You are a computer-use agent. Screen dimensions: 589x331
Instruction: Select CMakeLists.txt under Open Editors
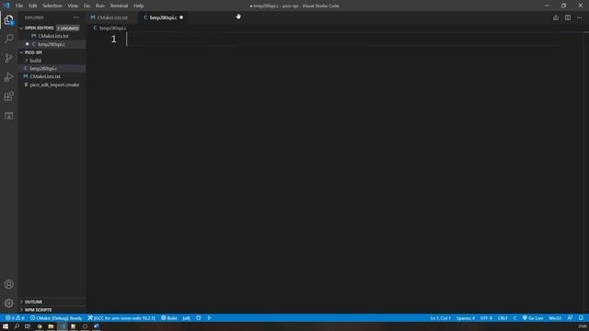pyautogui.click(x=53, y=36)
